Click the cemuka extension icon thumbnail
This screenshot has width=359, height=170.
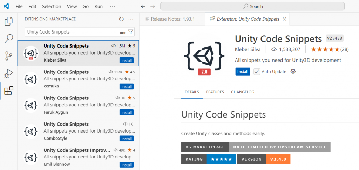31,79
